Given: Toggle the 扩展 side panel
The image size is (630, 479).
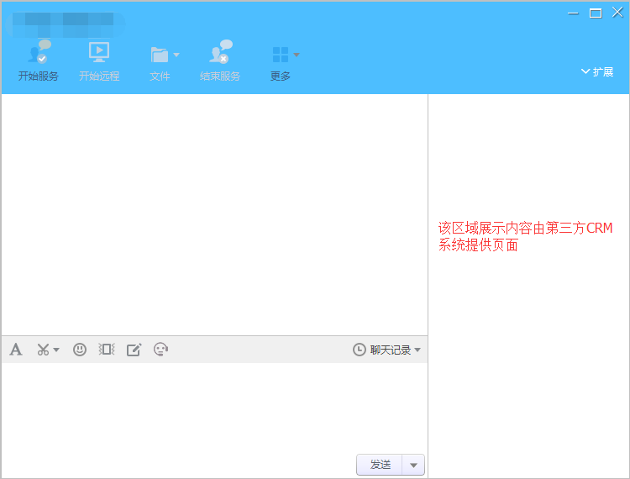Looking at the screenshot, I should click(x=597, y=72).
